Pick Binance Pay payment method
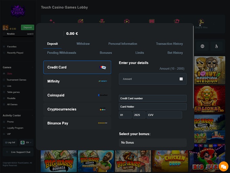 point(77,123)
